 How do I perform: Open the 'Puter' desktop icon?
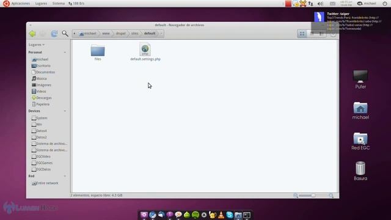click(x=360, y=79)
